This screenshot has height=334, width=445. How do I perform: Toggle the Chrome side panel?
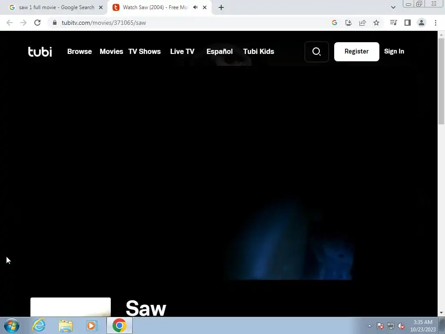click(408, 23)
